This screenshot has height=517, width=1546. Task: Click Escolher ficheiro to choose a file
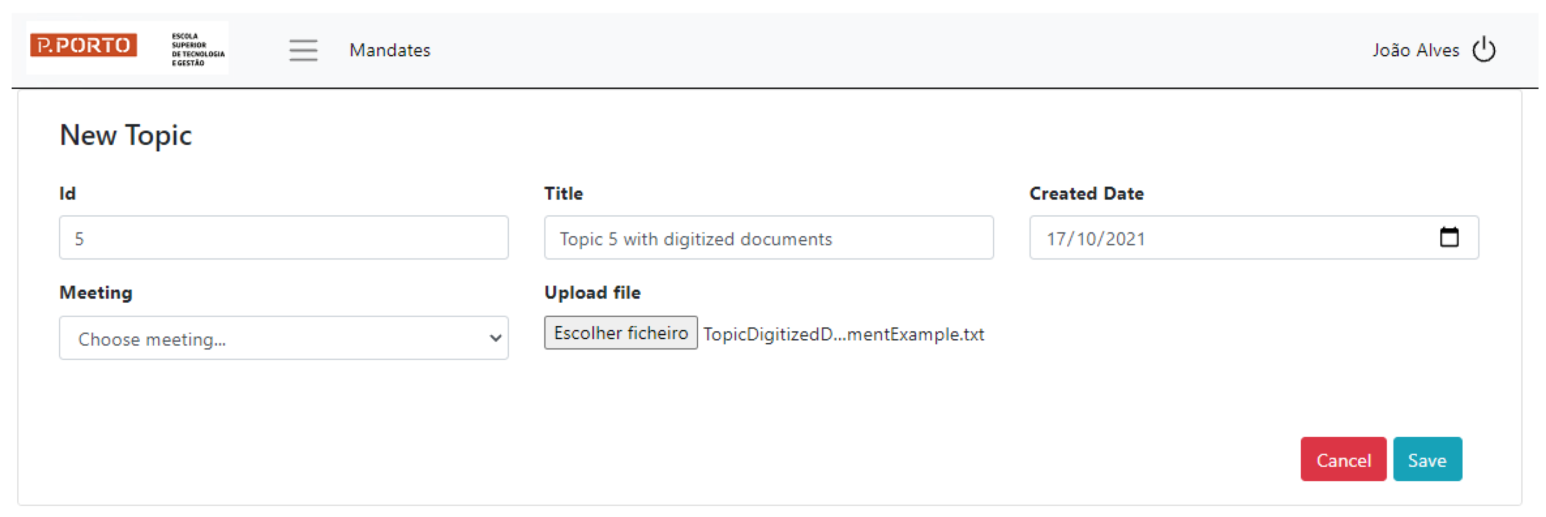620,333
